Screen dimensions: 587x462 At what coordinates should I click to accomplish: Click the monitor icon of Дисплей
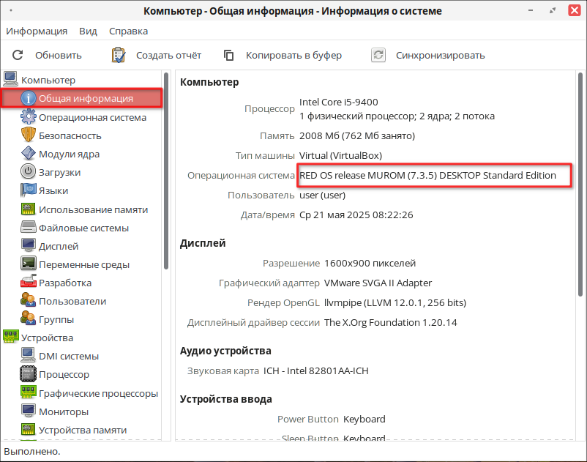pyautogui.click(x=28, y=245)
